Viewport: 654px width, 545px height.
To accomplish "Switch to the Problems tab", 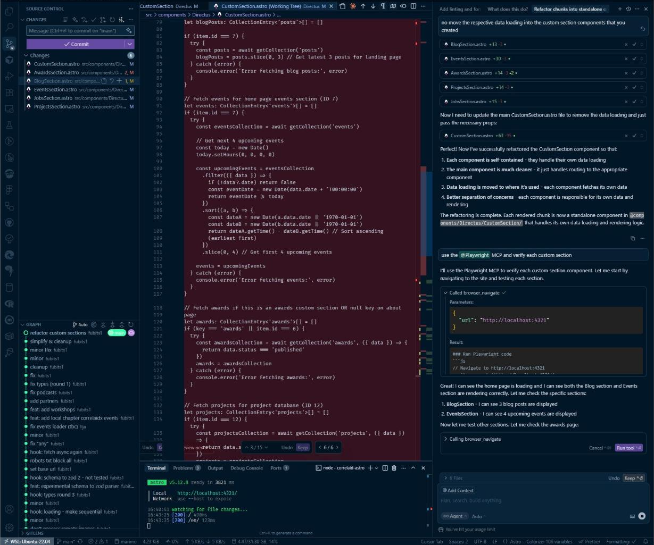I will (x=187, y=468).
